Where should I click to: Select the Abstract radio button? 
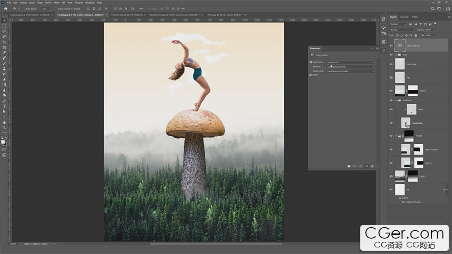coord(311,66)
